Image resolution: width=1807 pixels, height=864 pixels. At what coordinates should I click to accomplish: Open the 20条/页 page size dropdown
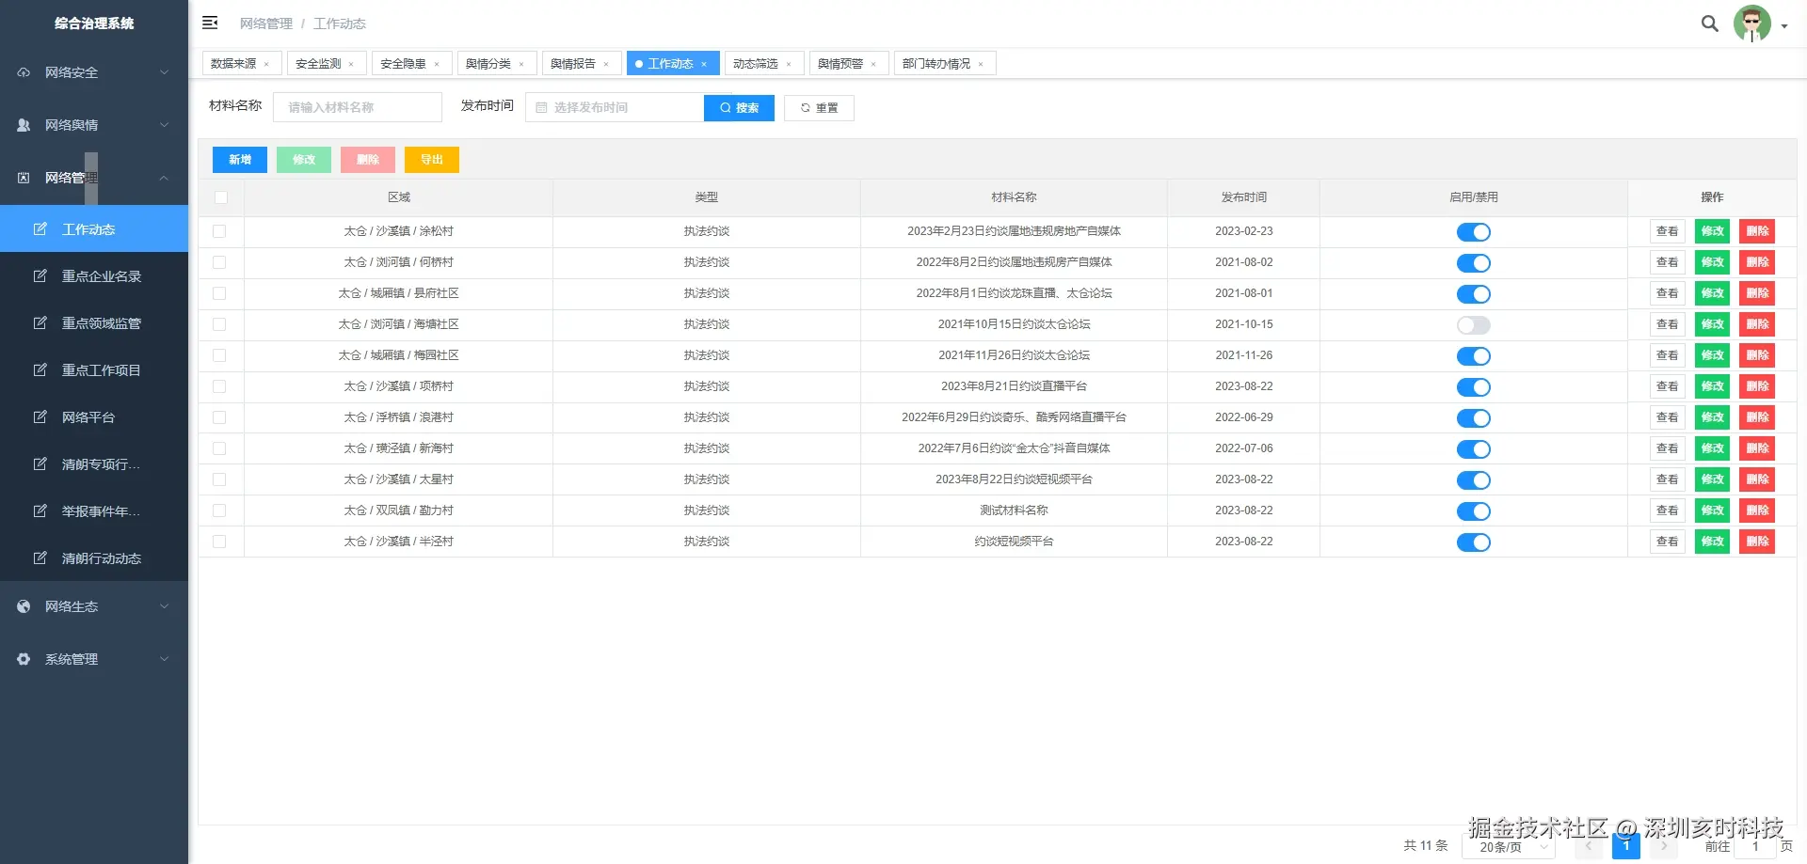click(1509, 847)
